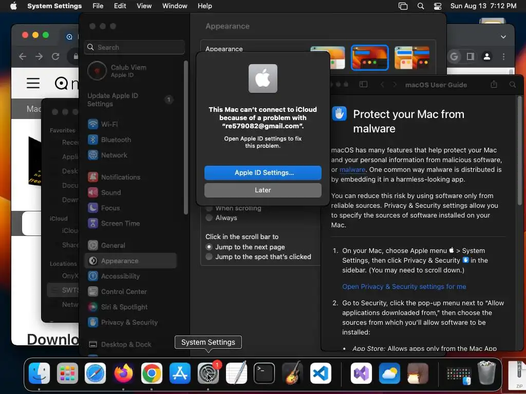Expand Chrome's tab search chevron

coord(503,37)
